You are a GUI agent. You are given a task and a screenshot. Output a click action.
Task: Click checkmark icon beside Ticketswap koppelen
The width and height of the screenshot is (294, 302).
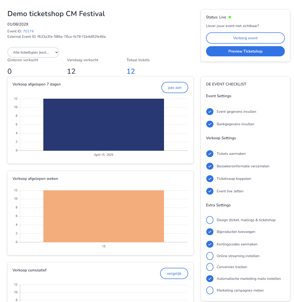pos(210,179)
